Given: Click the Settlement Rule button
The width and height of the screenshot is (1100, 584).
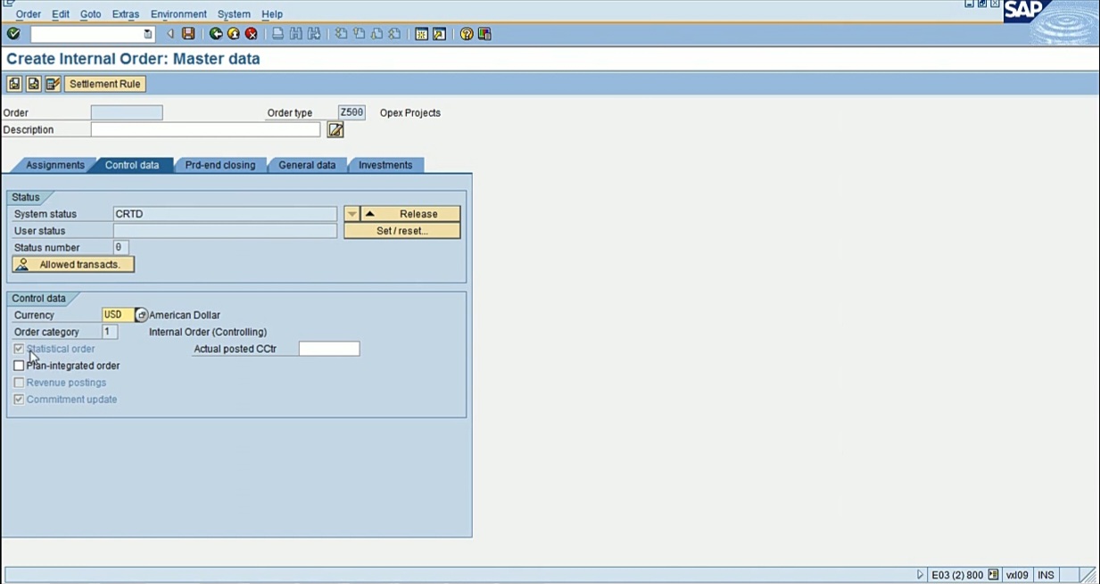Looking at the screenshot, I should (x=105, y=84).
